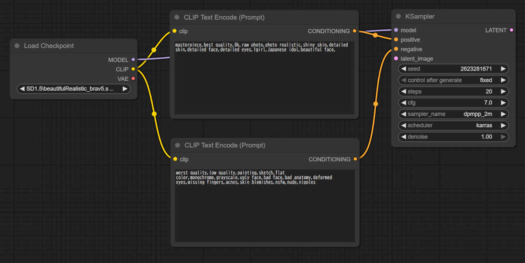The image size is (525, 263).
Task: Collapse the Load Checkpoint node via its dot
Action: tap(17, 46)
